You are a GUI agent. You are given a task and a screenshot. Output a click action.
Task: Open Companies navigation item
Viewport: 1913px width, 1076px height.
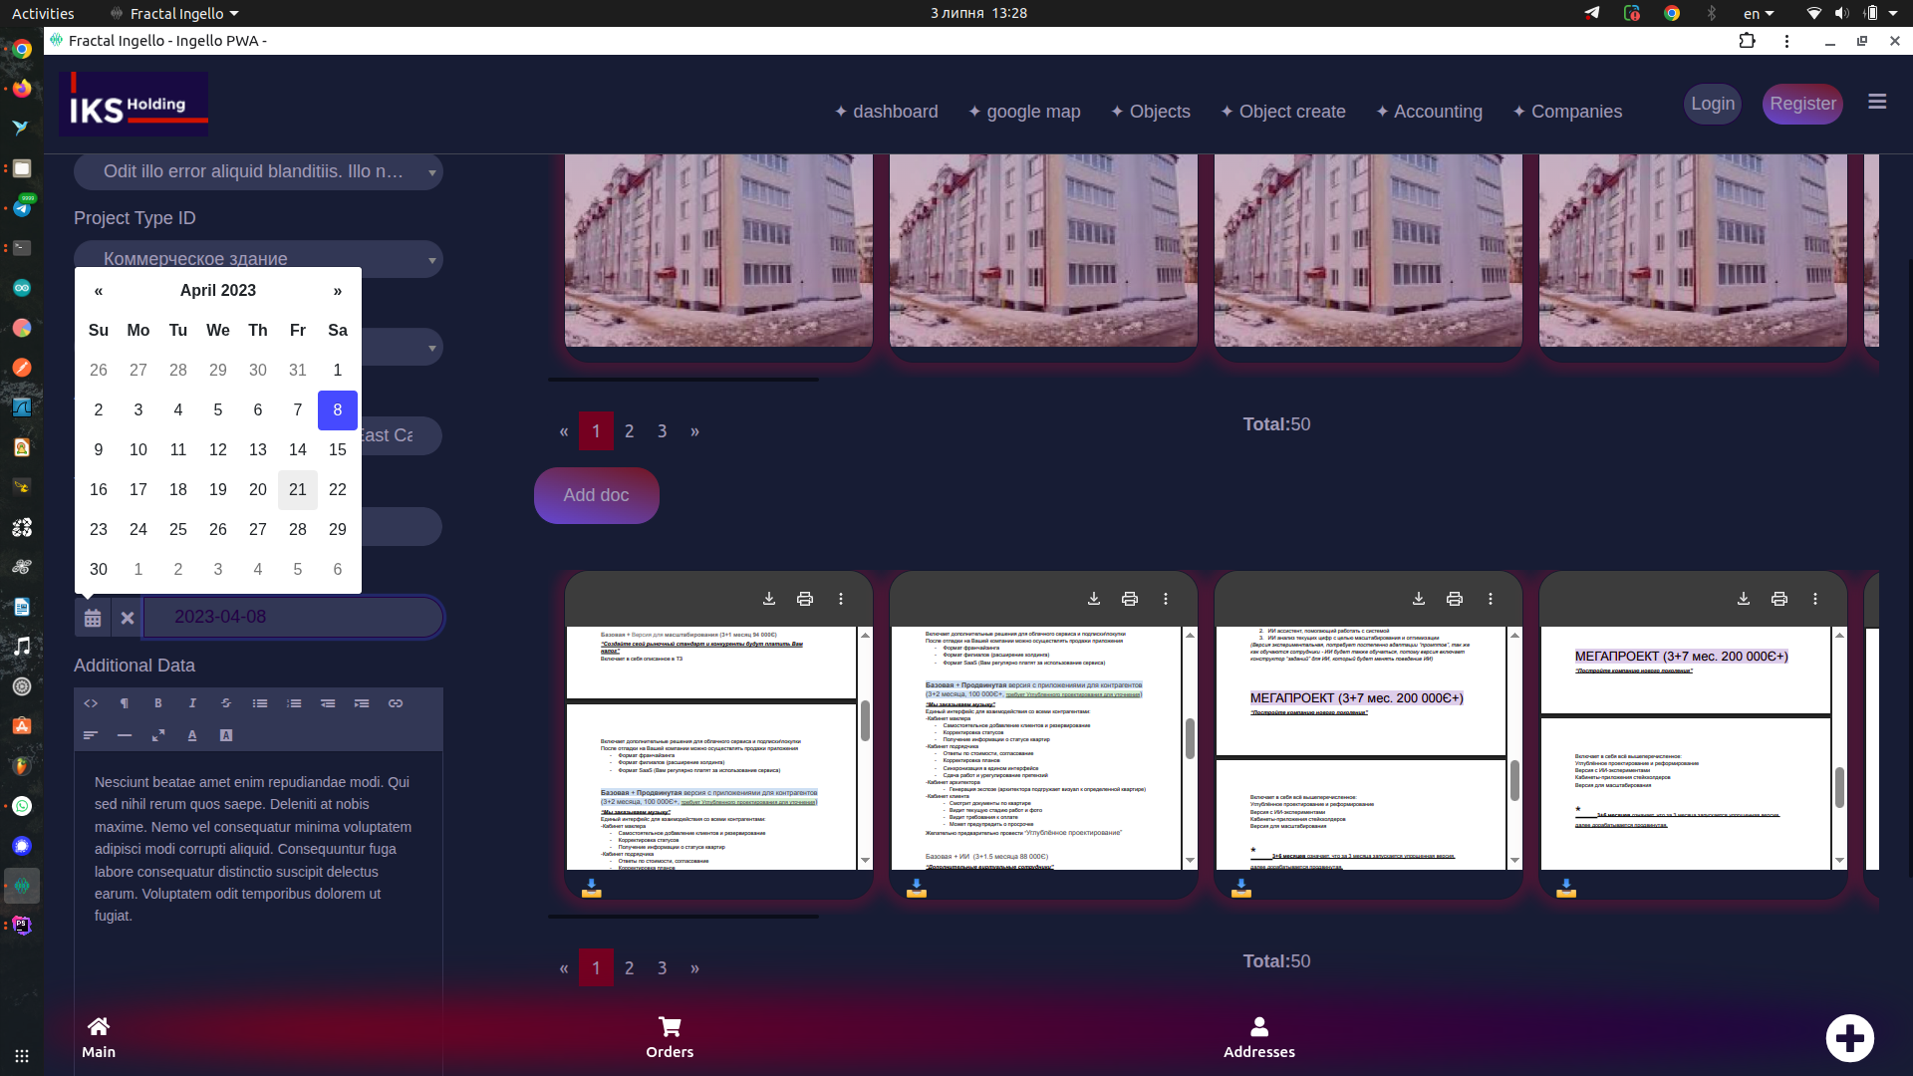coord(1567,112)
